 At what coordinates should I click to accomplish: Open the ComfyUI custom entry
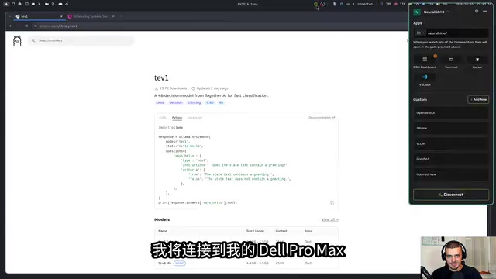[x=451, y=159]
